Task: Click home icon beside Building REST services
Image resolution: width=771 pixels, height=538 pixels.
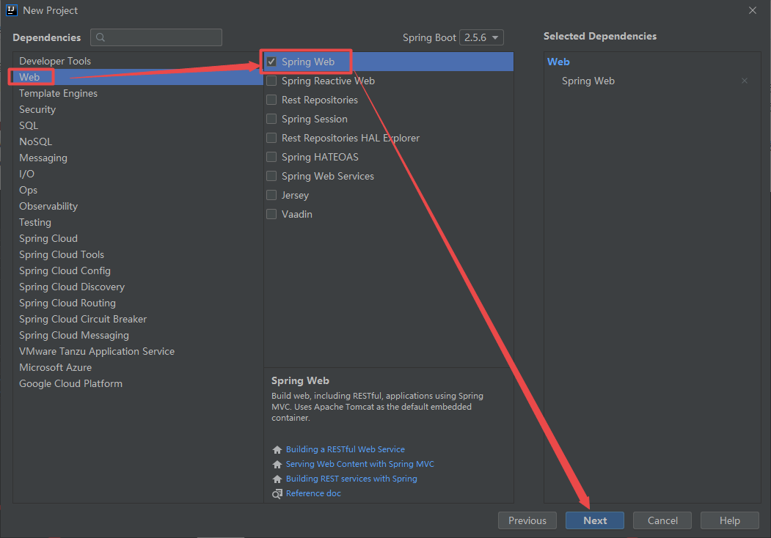Action: (x=277, y=479)
